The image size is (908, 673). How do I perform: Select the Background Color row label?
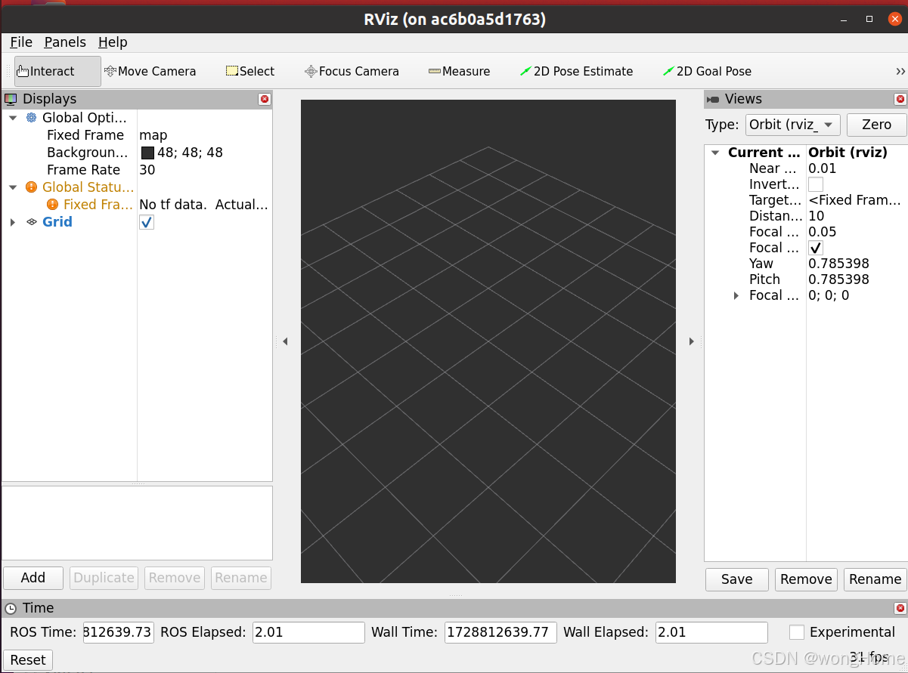pos(88,153)
